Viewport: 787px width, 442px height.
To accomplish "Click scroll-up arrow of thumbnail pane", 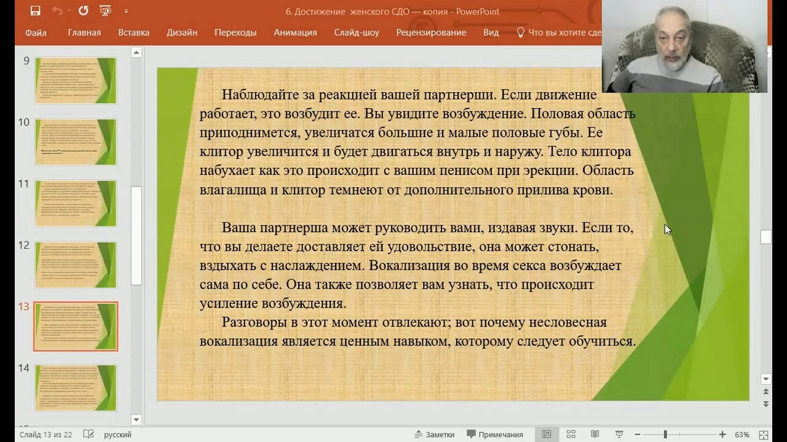I will [x=136, y=53].
